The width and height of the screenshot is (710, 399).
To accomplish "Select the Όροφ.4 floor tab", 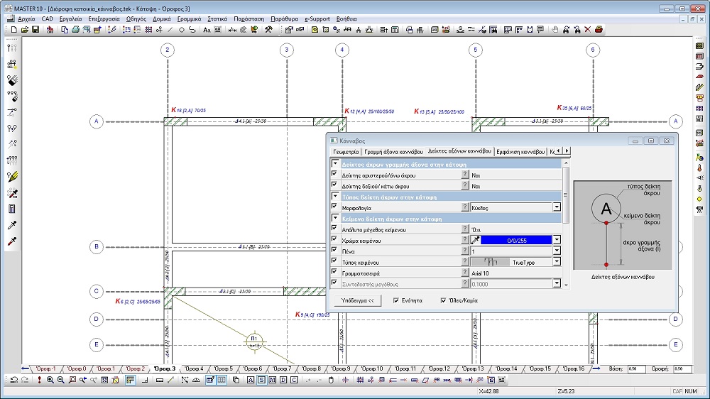I will tap(192, 368).
